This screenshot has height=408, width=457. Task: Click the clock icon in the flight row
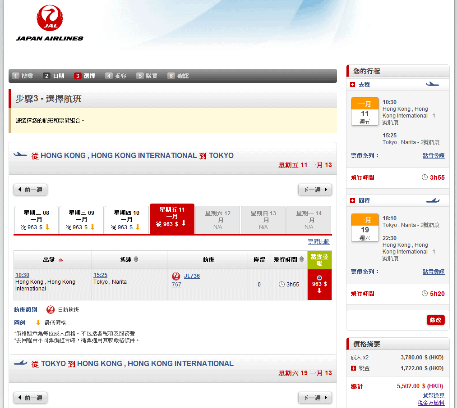click(282, 285)
